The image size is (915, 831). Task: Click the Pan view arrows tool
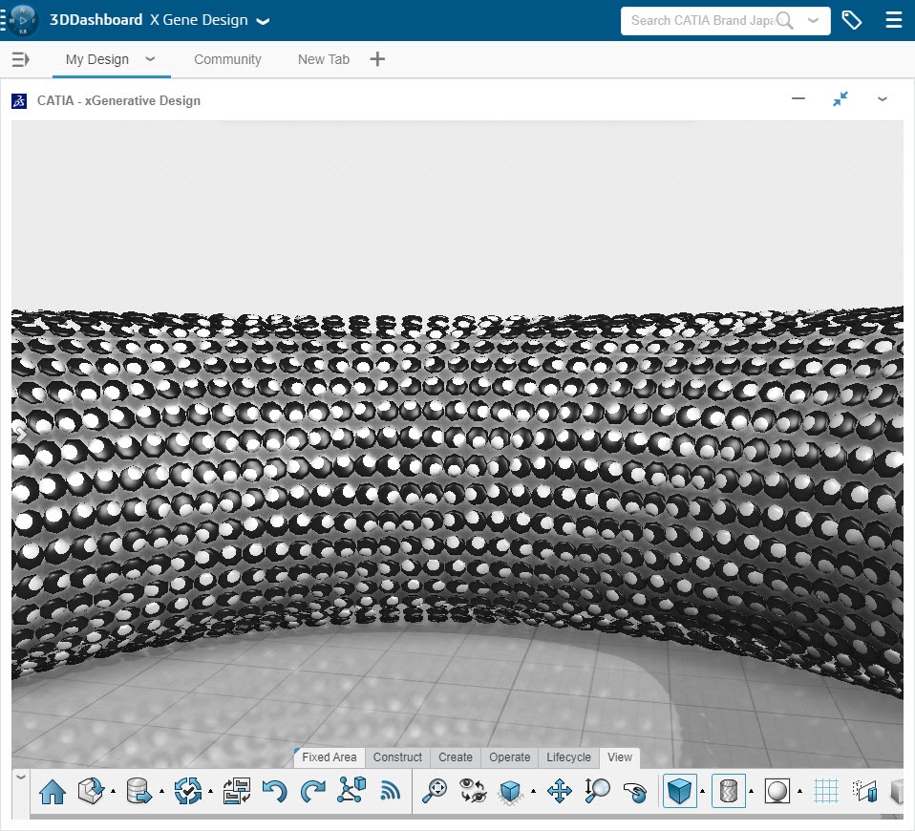[x=559, y=791]
